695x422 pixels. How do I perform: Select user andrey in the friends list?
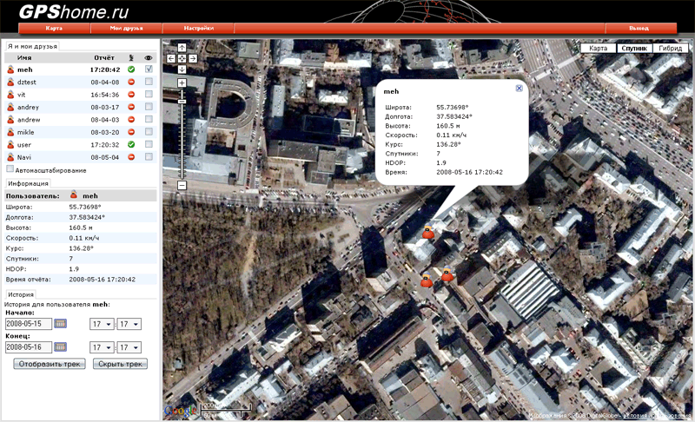(x=28, y=107)
